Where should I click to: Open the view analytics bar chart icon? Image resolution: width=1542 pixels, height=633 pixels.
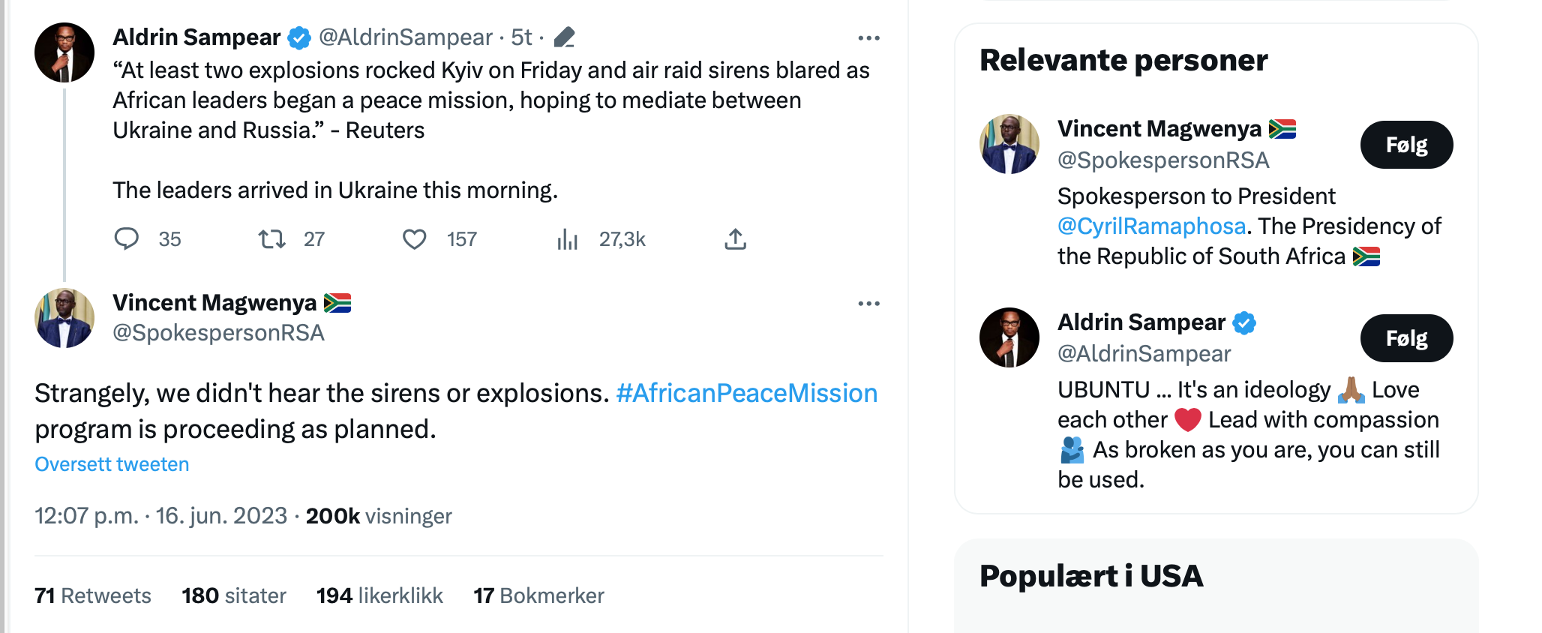pos(568,239)
